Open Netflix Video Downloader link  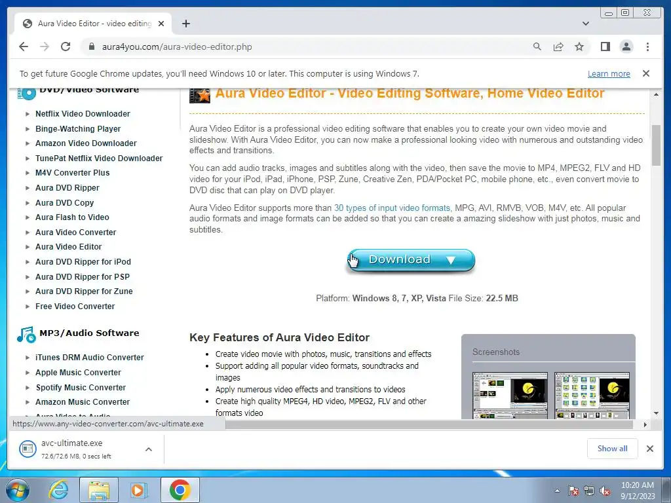(x=83, y=114)
